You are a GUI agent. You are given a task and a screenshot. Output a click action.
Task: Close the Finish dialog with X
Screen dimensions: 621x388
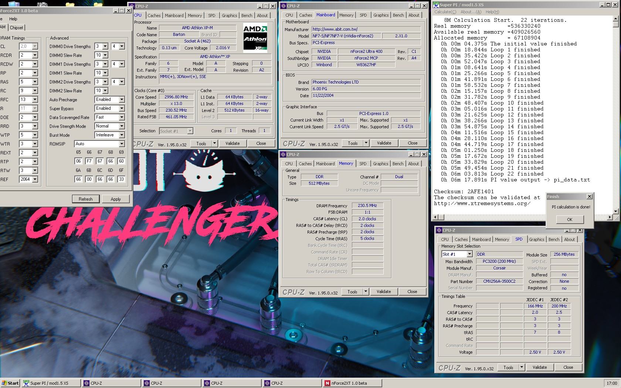point(589,197)
